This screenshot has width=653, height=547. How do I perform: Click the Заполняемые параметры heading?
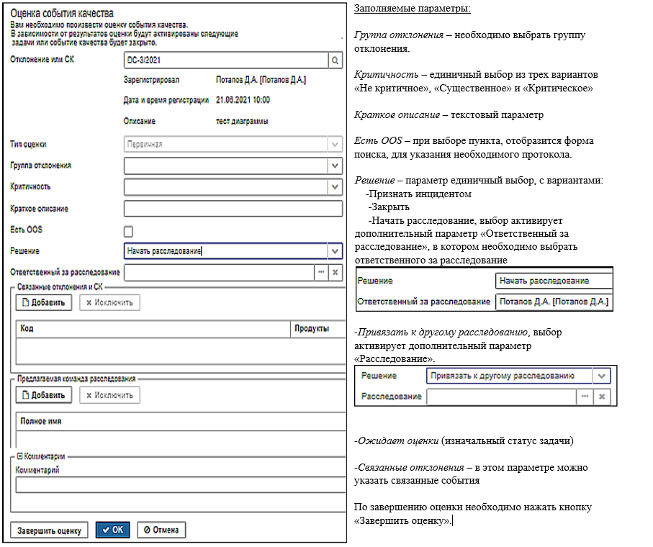[x=413, y=9]
